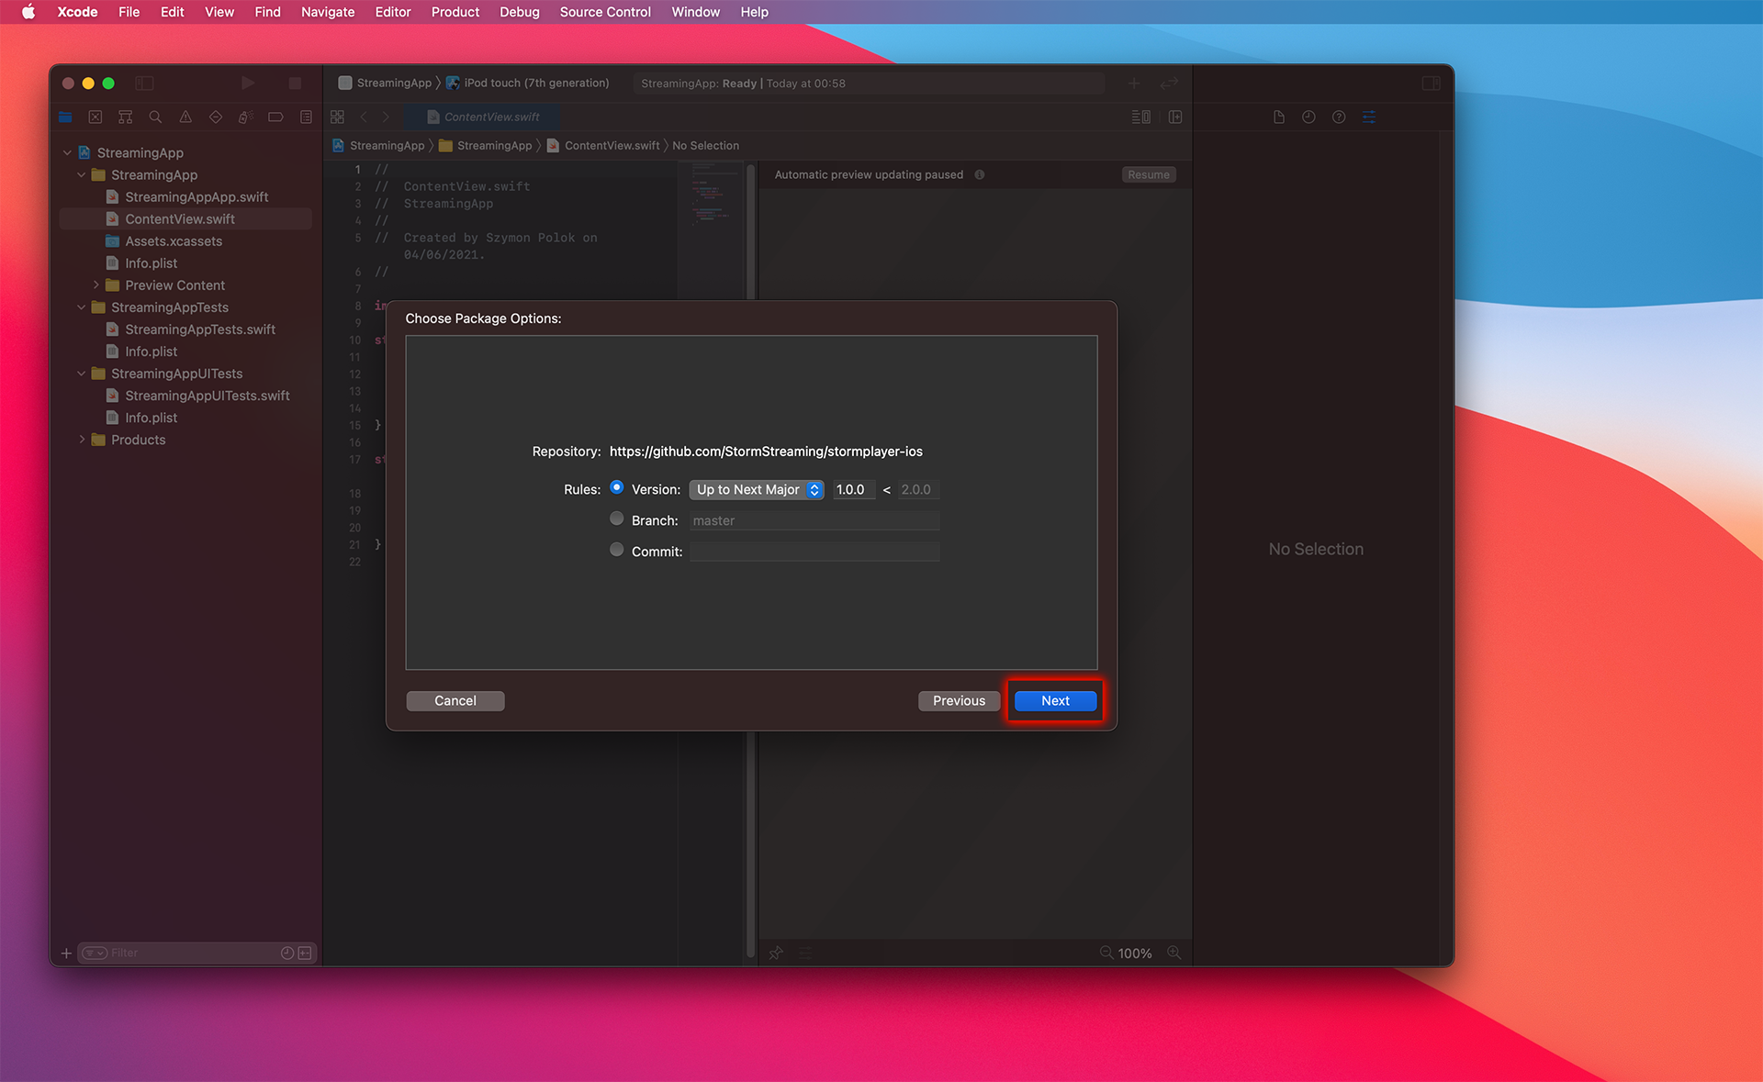1763x1082 pixels.
Task: Add a file with the plus icon
Action: click(66, 953)
